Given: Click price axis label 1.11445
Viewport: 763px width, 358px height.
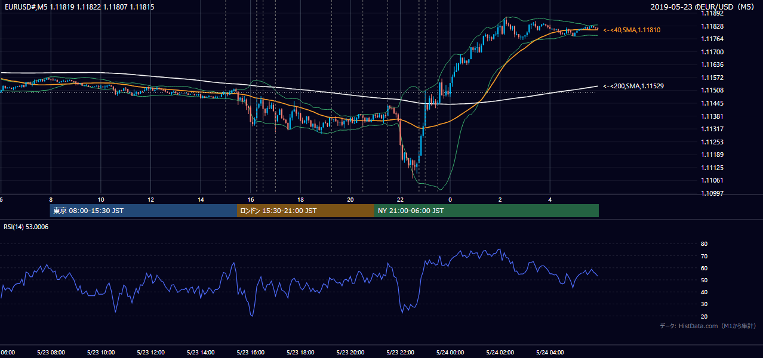Looking at the screenshot, I should tap(712, 103).
